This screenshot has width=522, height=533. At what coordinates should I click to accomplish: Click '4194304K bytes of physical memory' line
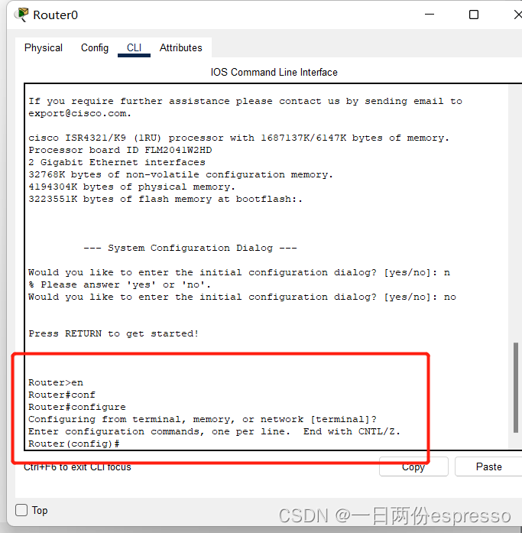[131, 187]
